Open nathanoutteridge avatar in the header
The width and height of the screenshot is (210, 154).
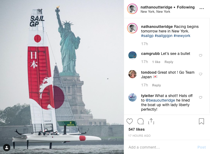coord(132,9)
